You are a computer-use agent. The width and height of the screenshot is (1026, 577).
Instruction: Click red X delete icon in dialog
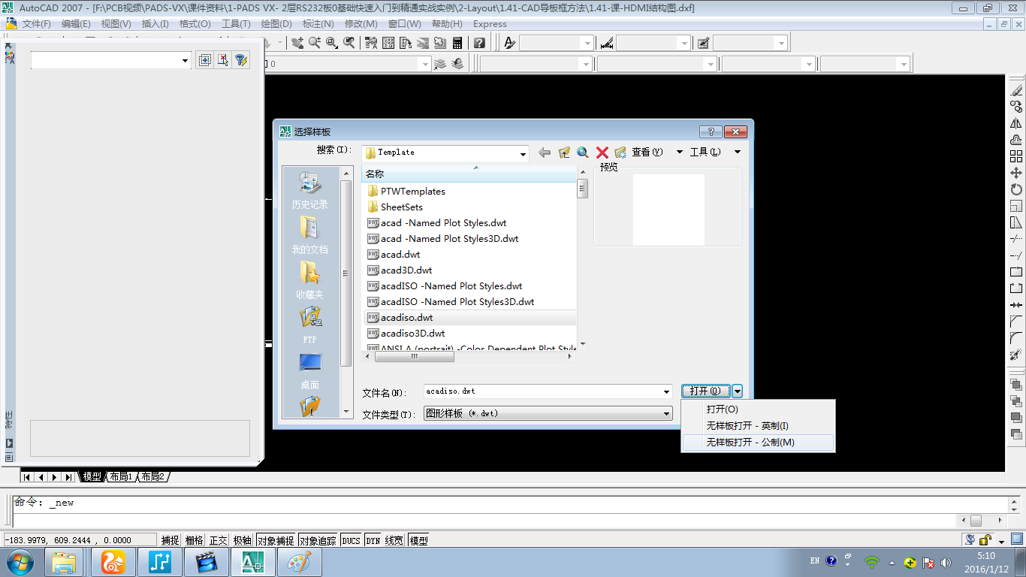coord(602,153)
